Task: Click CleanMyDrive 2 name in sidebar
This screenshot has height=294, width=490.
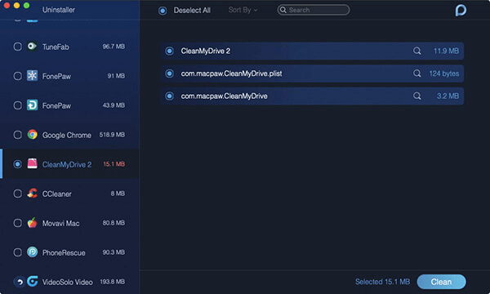Action: [x=67, y=165]
